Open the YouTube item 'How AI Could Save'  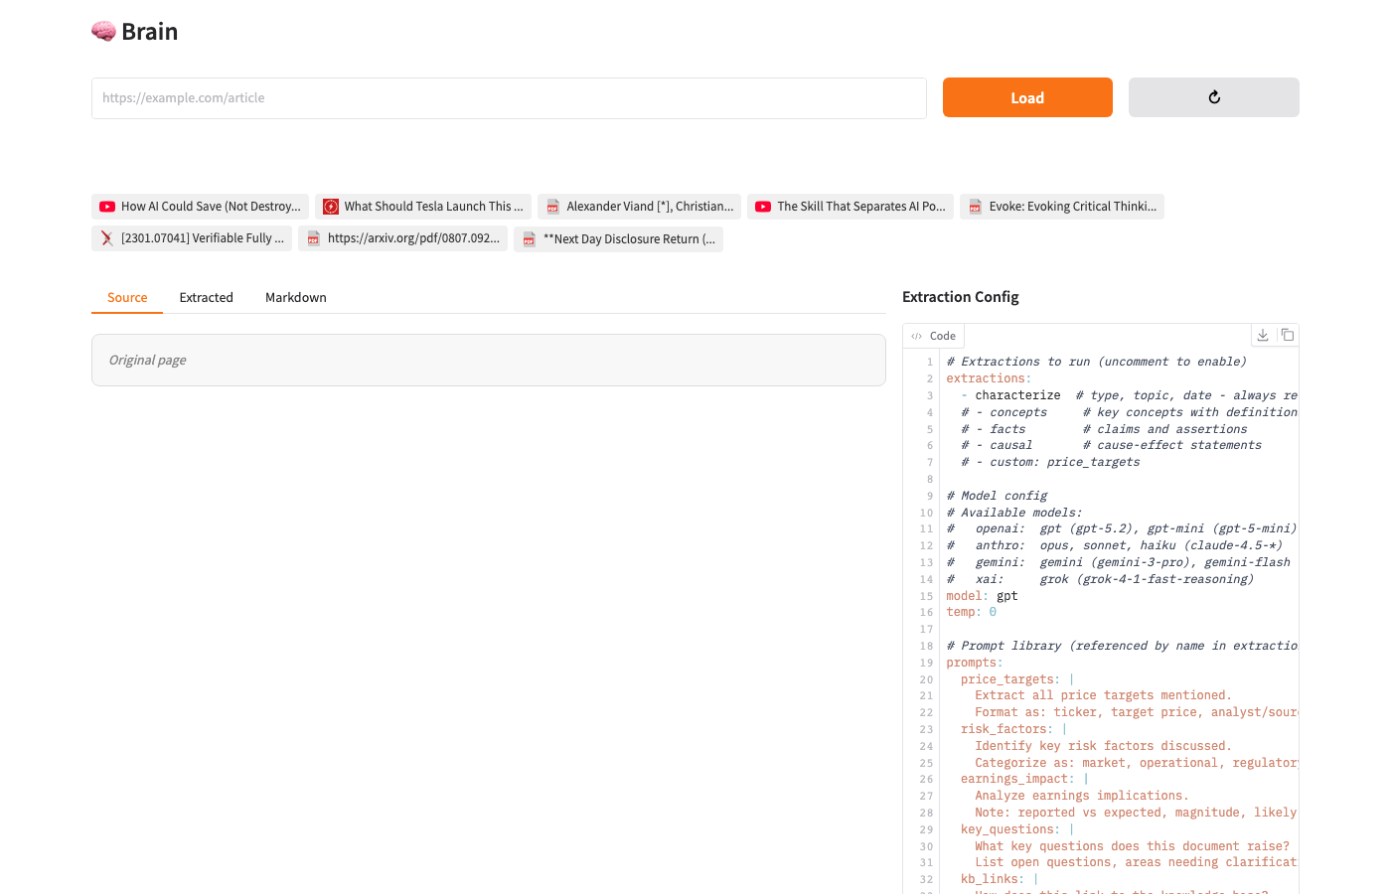200,207
